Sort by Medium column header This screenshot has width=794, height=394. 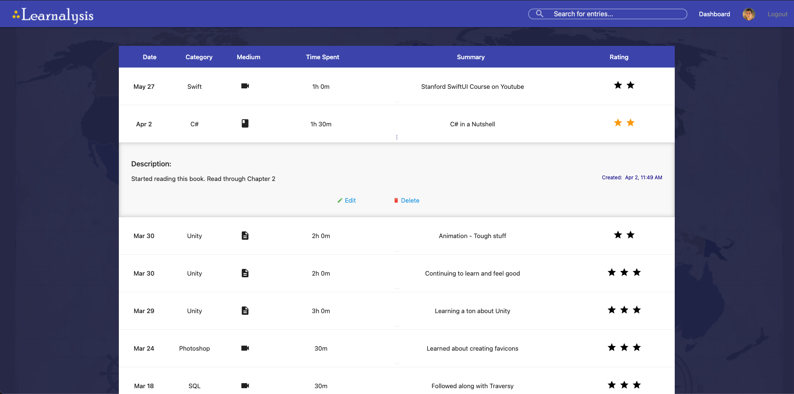coord(249,57)
